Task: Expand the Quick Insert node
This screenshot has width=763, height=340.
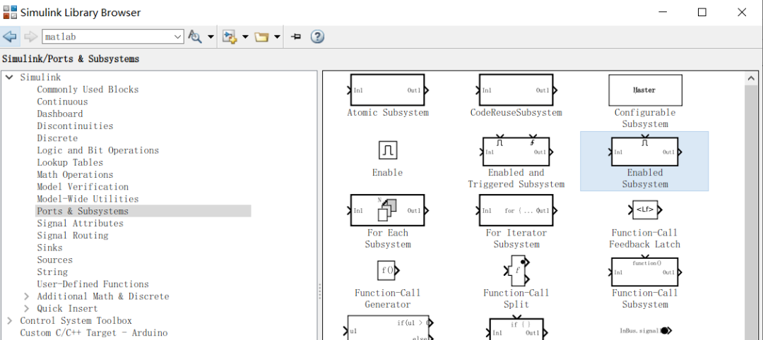Action: point(26,308)
